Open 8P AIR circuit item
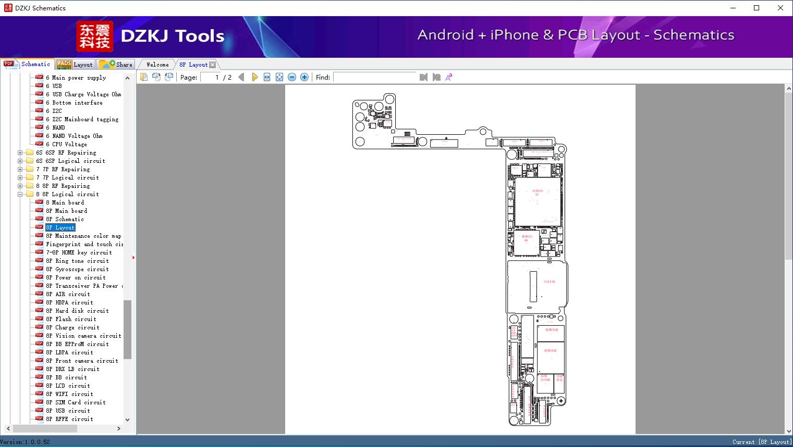Viewport: 793px width, 447px height. [x=68, y=294]
